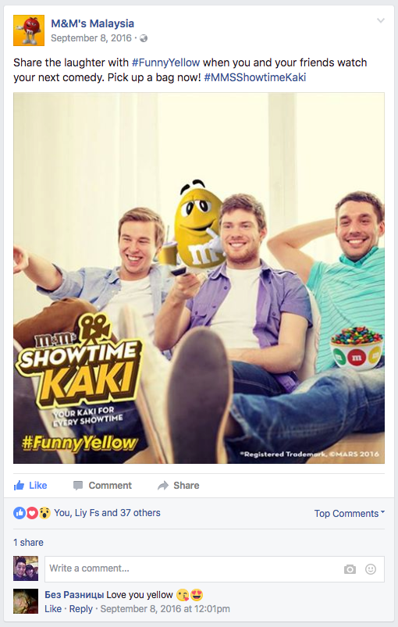Click the Write a comment field
398x627 pixels.
pyautogui.click(x=215, y=569)
